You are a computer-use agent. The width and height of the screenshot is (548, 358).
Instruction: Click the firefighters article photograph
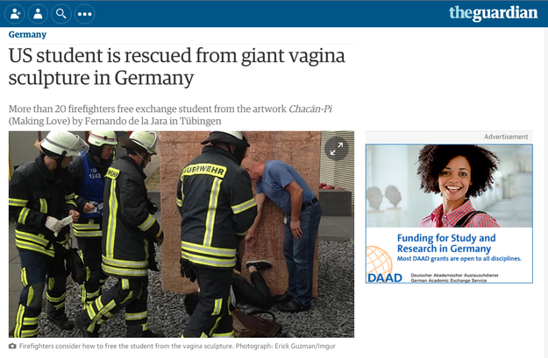181,234
